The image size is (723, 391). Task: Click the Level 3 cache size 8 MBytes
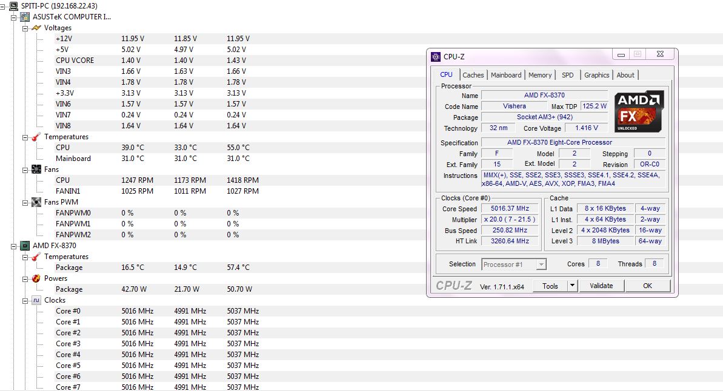tap(605, 241)
